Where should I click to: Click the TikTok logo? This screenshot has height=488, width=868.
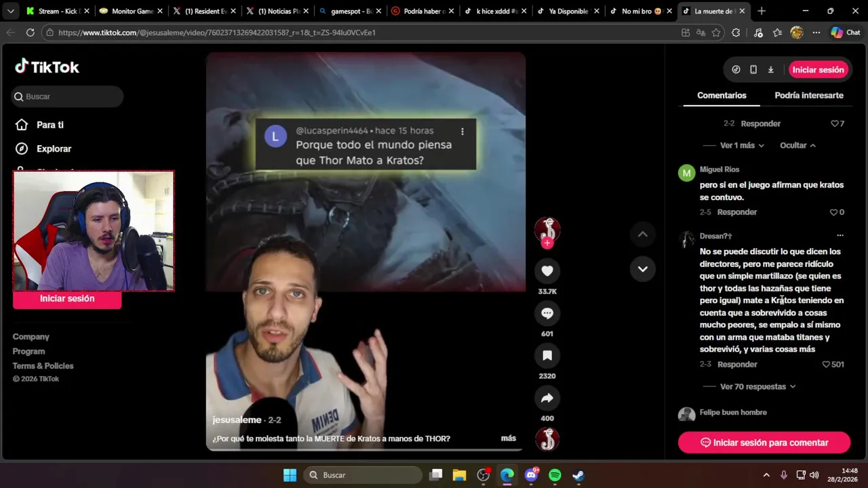click(x=47, y=66)
